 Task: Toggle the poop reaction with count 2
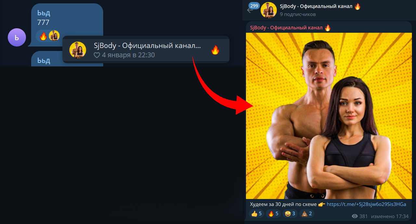pos(307,214)
